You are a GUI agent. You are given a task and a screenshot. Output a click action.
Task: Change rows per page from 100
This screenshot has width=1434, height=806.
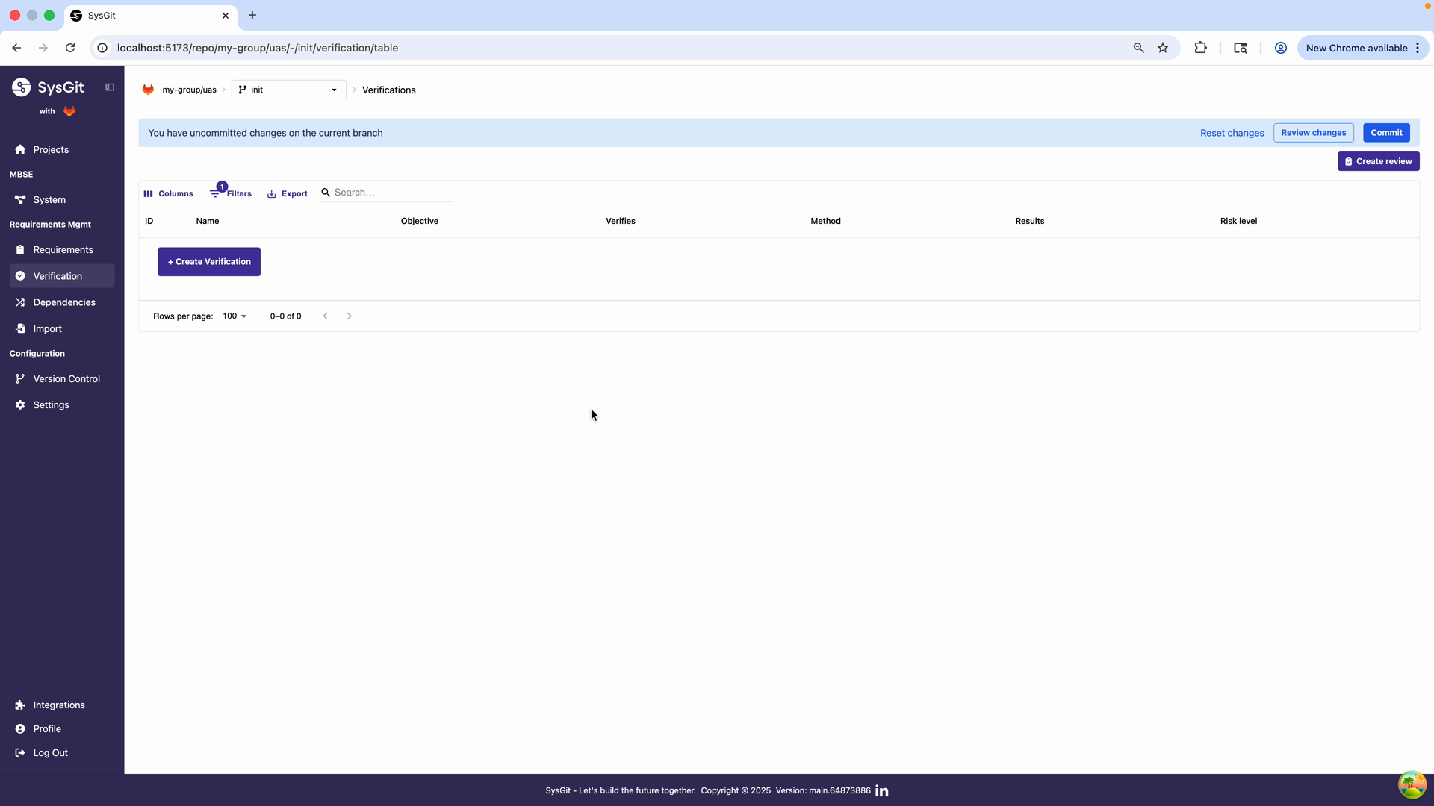click(x=234, y=316)
